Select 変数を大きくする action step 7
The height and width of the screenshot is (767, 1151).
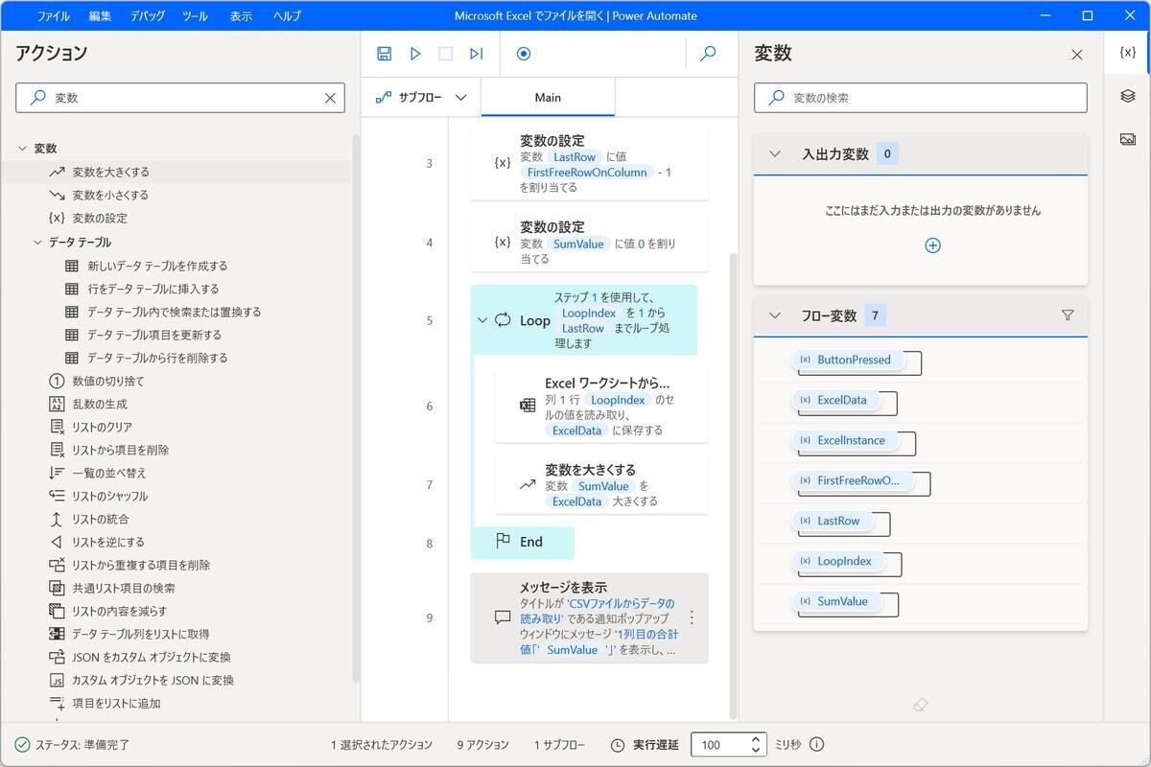(602, 484)
